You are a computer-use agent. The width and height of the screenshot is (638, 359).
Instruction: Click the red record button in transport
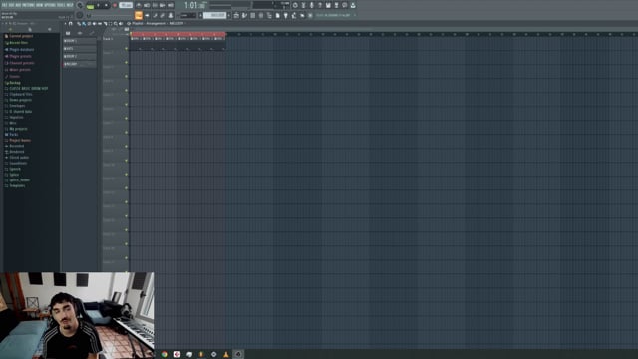115,5
